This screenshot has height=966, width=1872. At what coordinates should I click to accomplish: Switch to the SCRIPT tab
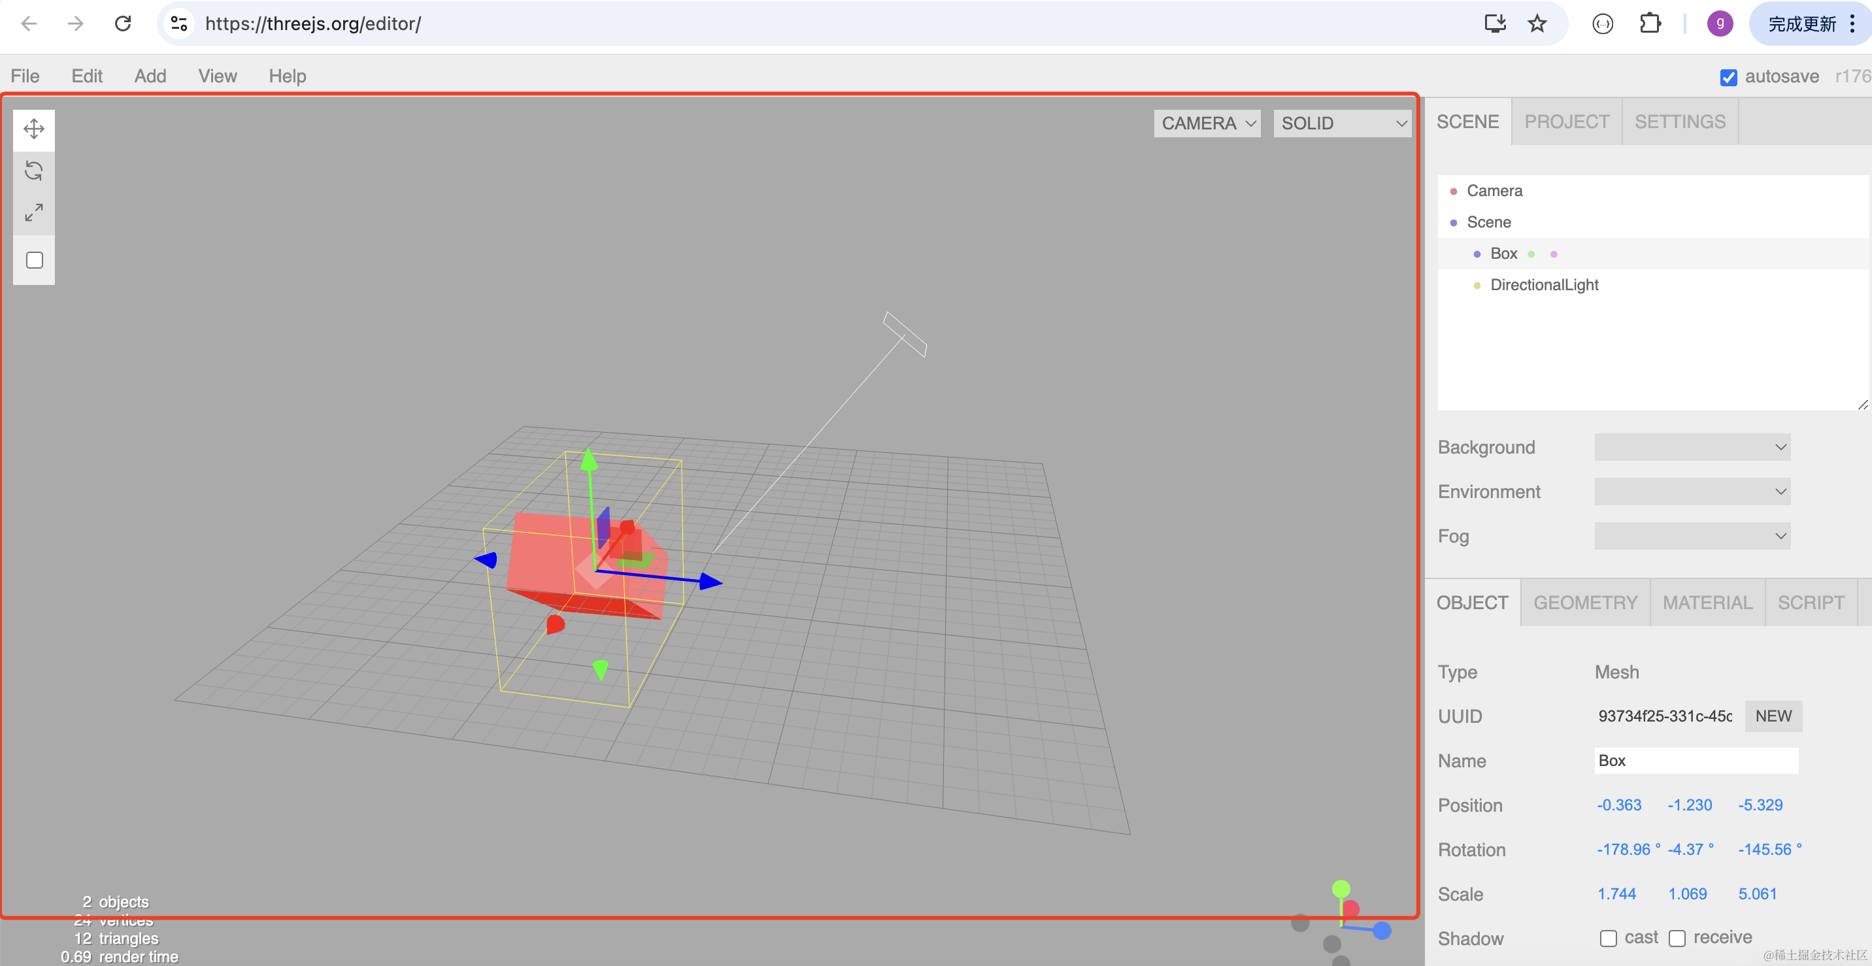pyautogui.click(x=1811, y=603)
